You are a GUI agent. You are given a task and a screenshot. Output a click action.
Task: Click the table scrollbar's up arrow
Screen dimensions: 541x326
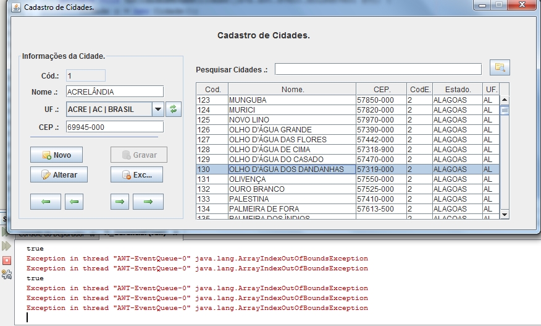click(x=504, y=100)
